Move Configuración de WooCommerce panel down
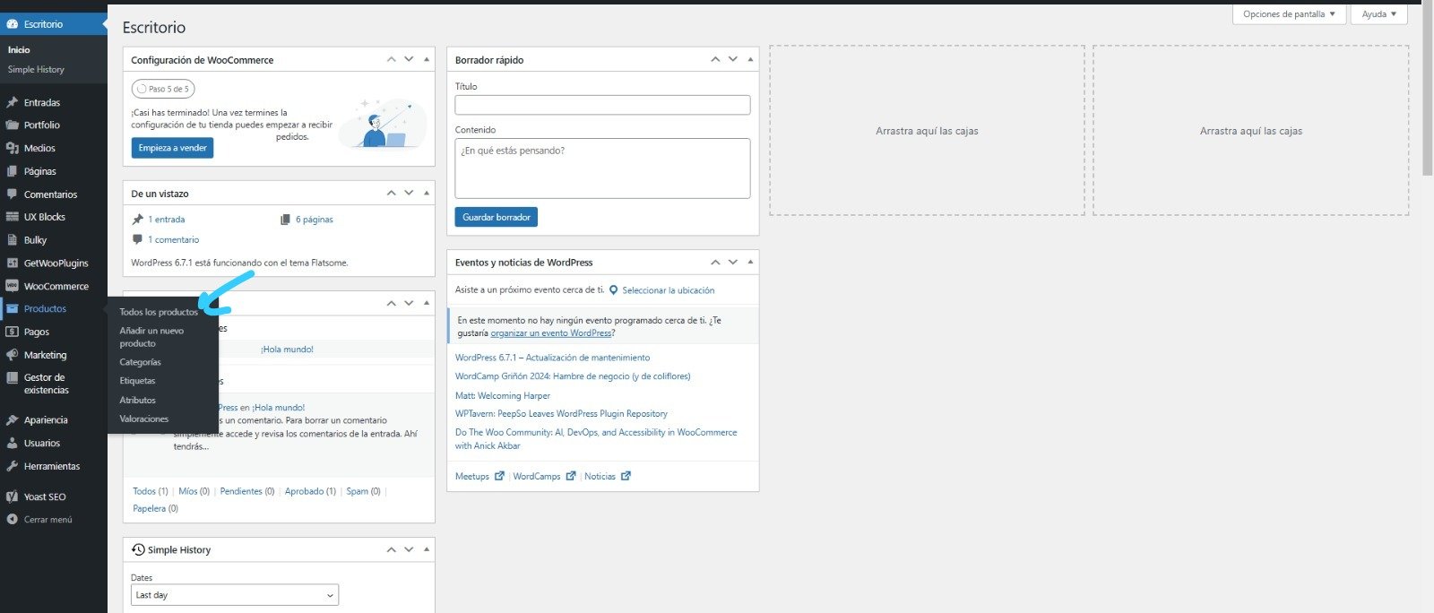 (x=409, y=59)
